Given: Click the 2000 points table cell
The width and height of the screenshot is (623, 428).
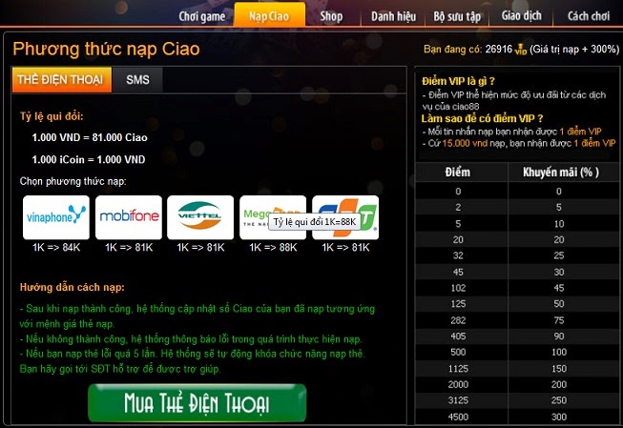Looking at the screenshot, I should pos(458,384).
